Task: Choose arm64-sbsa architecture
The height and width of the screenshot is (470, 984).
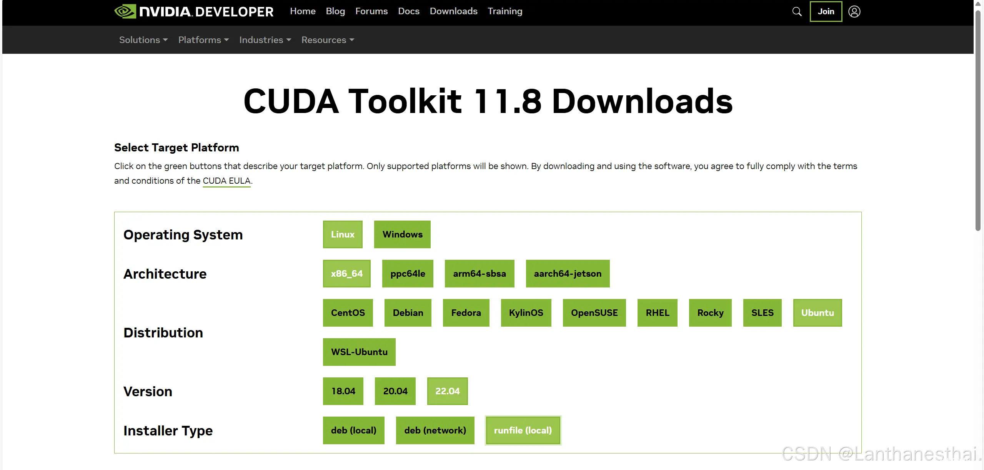Action: 480,274
